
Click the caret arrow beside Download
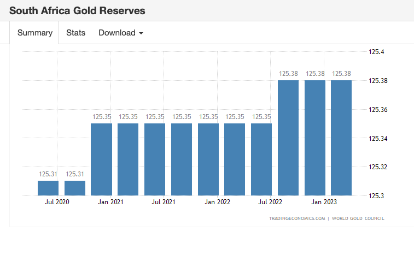click(141, 33)
